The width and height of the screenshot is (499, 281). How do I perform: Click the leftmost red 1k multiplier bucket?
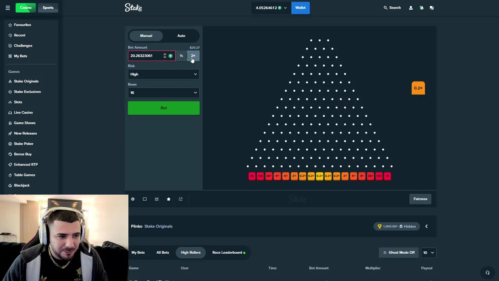[x=252, y=176]
